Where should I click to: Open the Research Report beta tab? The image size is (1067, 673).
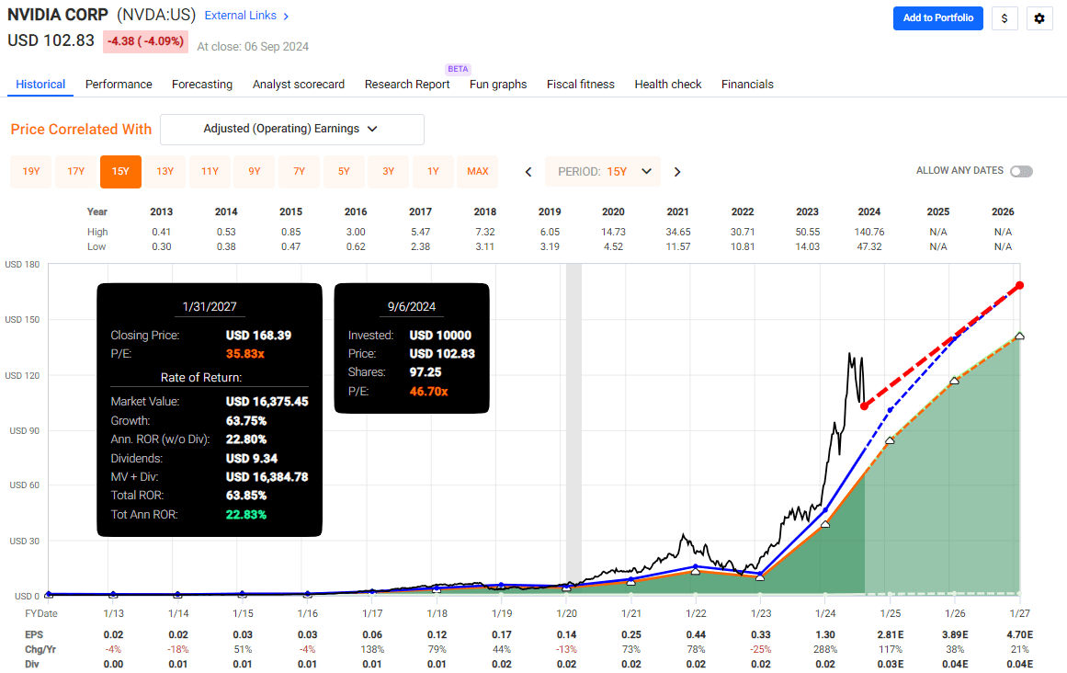point(407,85)
